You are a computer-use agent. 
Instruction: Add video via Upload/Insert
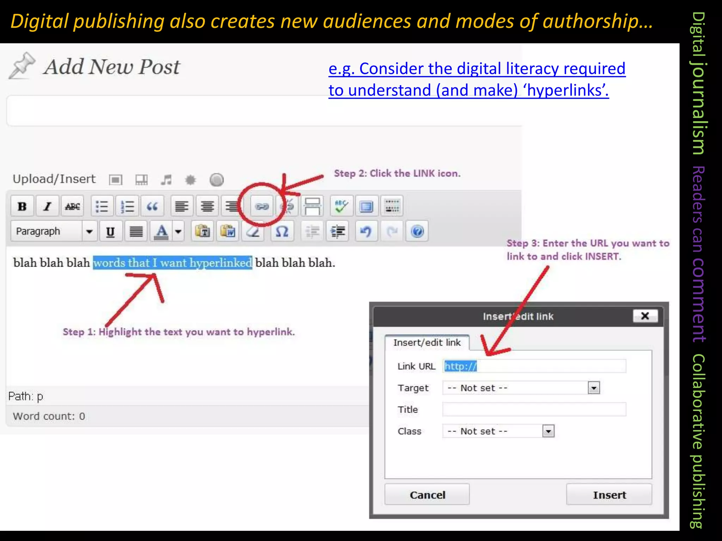click(x=142, y=180)
